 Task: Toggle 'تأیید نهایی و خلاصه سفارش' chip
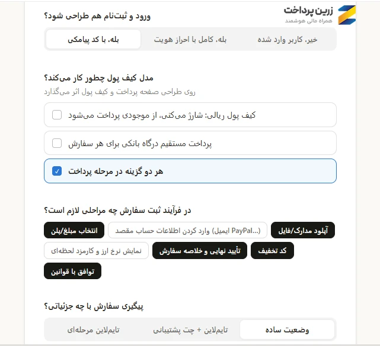(x=200, y=251)
